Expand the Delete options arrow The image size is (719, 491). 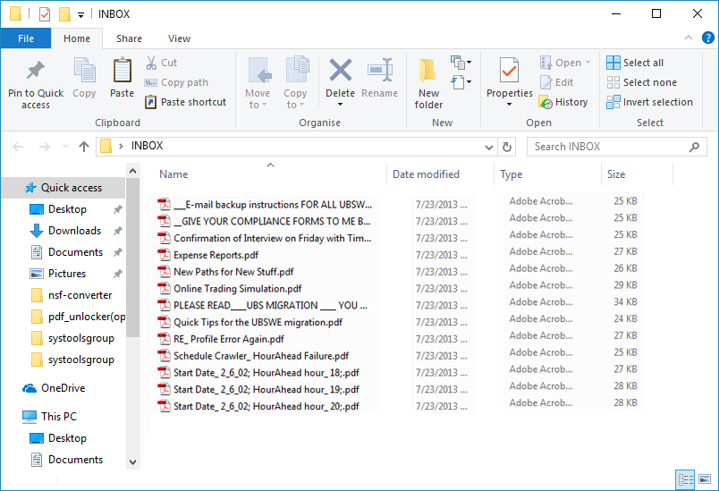coord(340,105)
